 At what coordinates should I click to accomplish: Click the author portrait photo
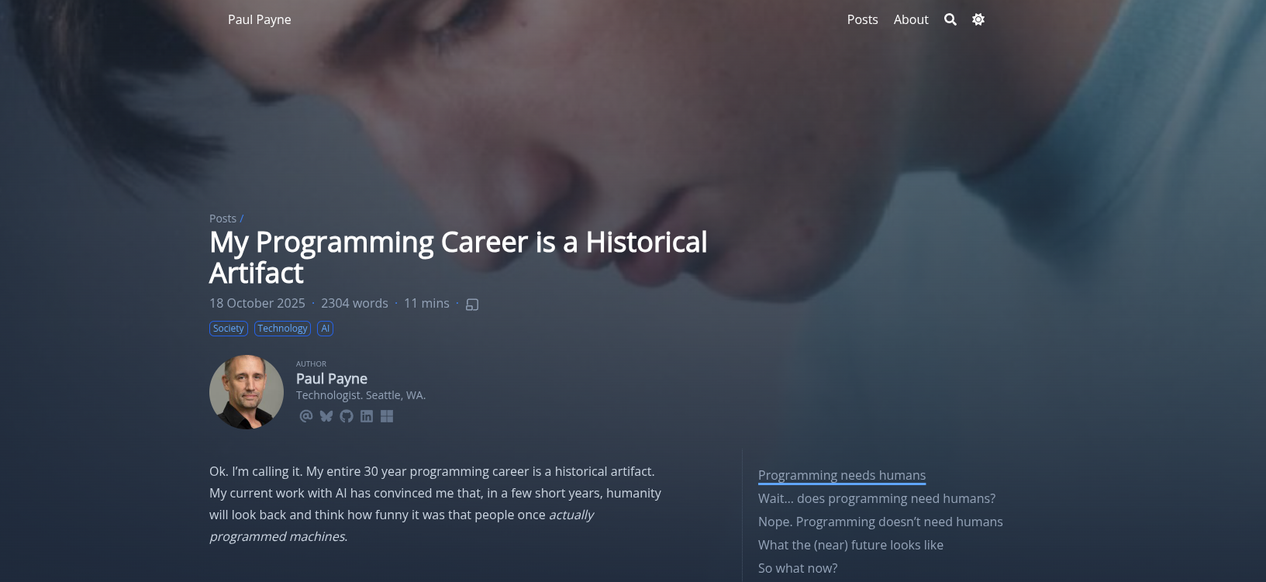[247, 392]
